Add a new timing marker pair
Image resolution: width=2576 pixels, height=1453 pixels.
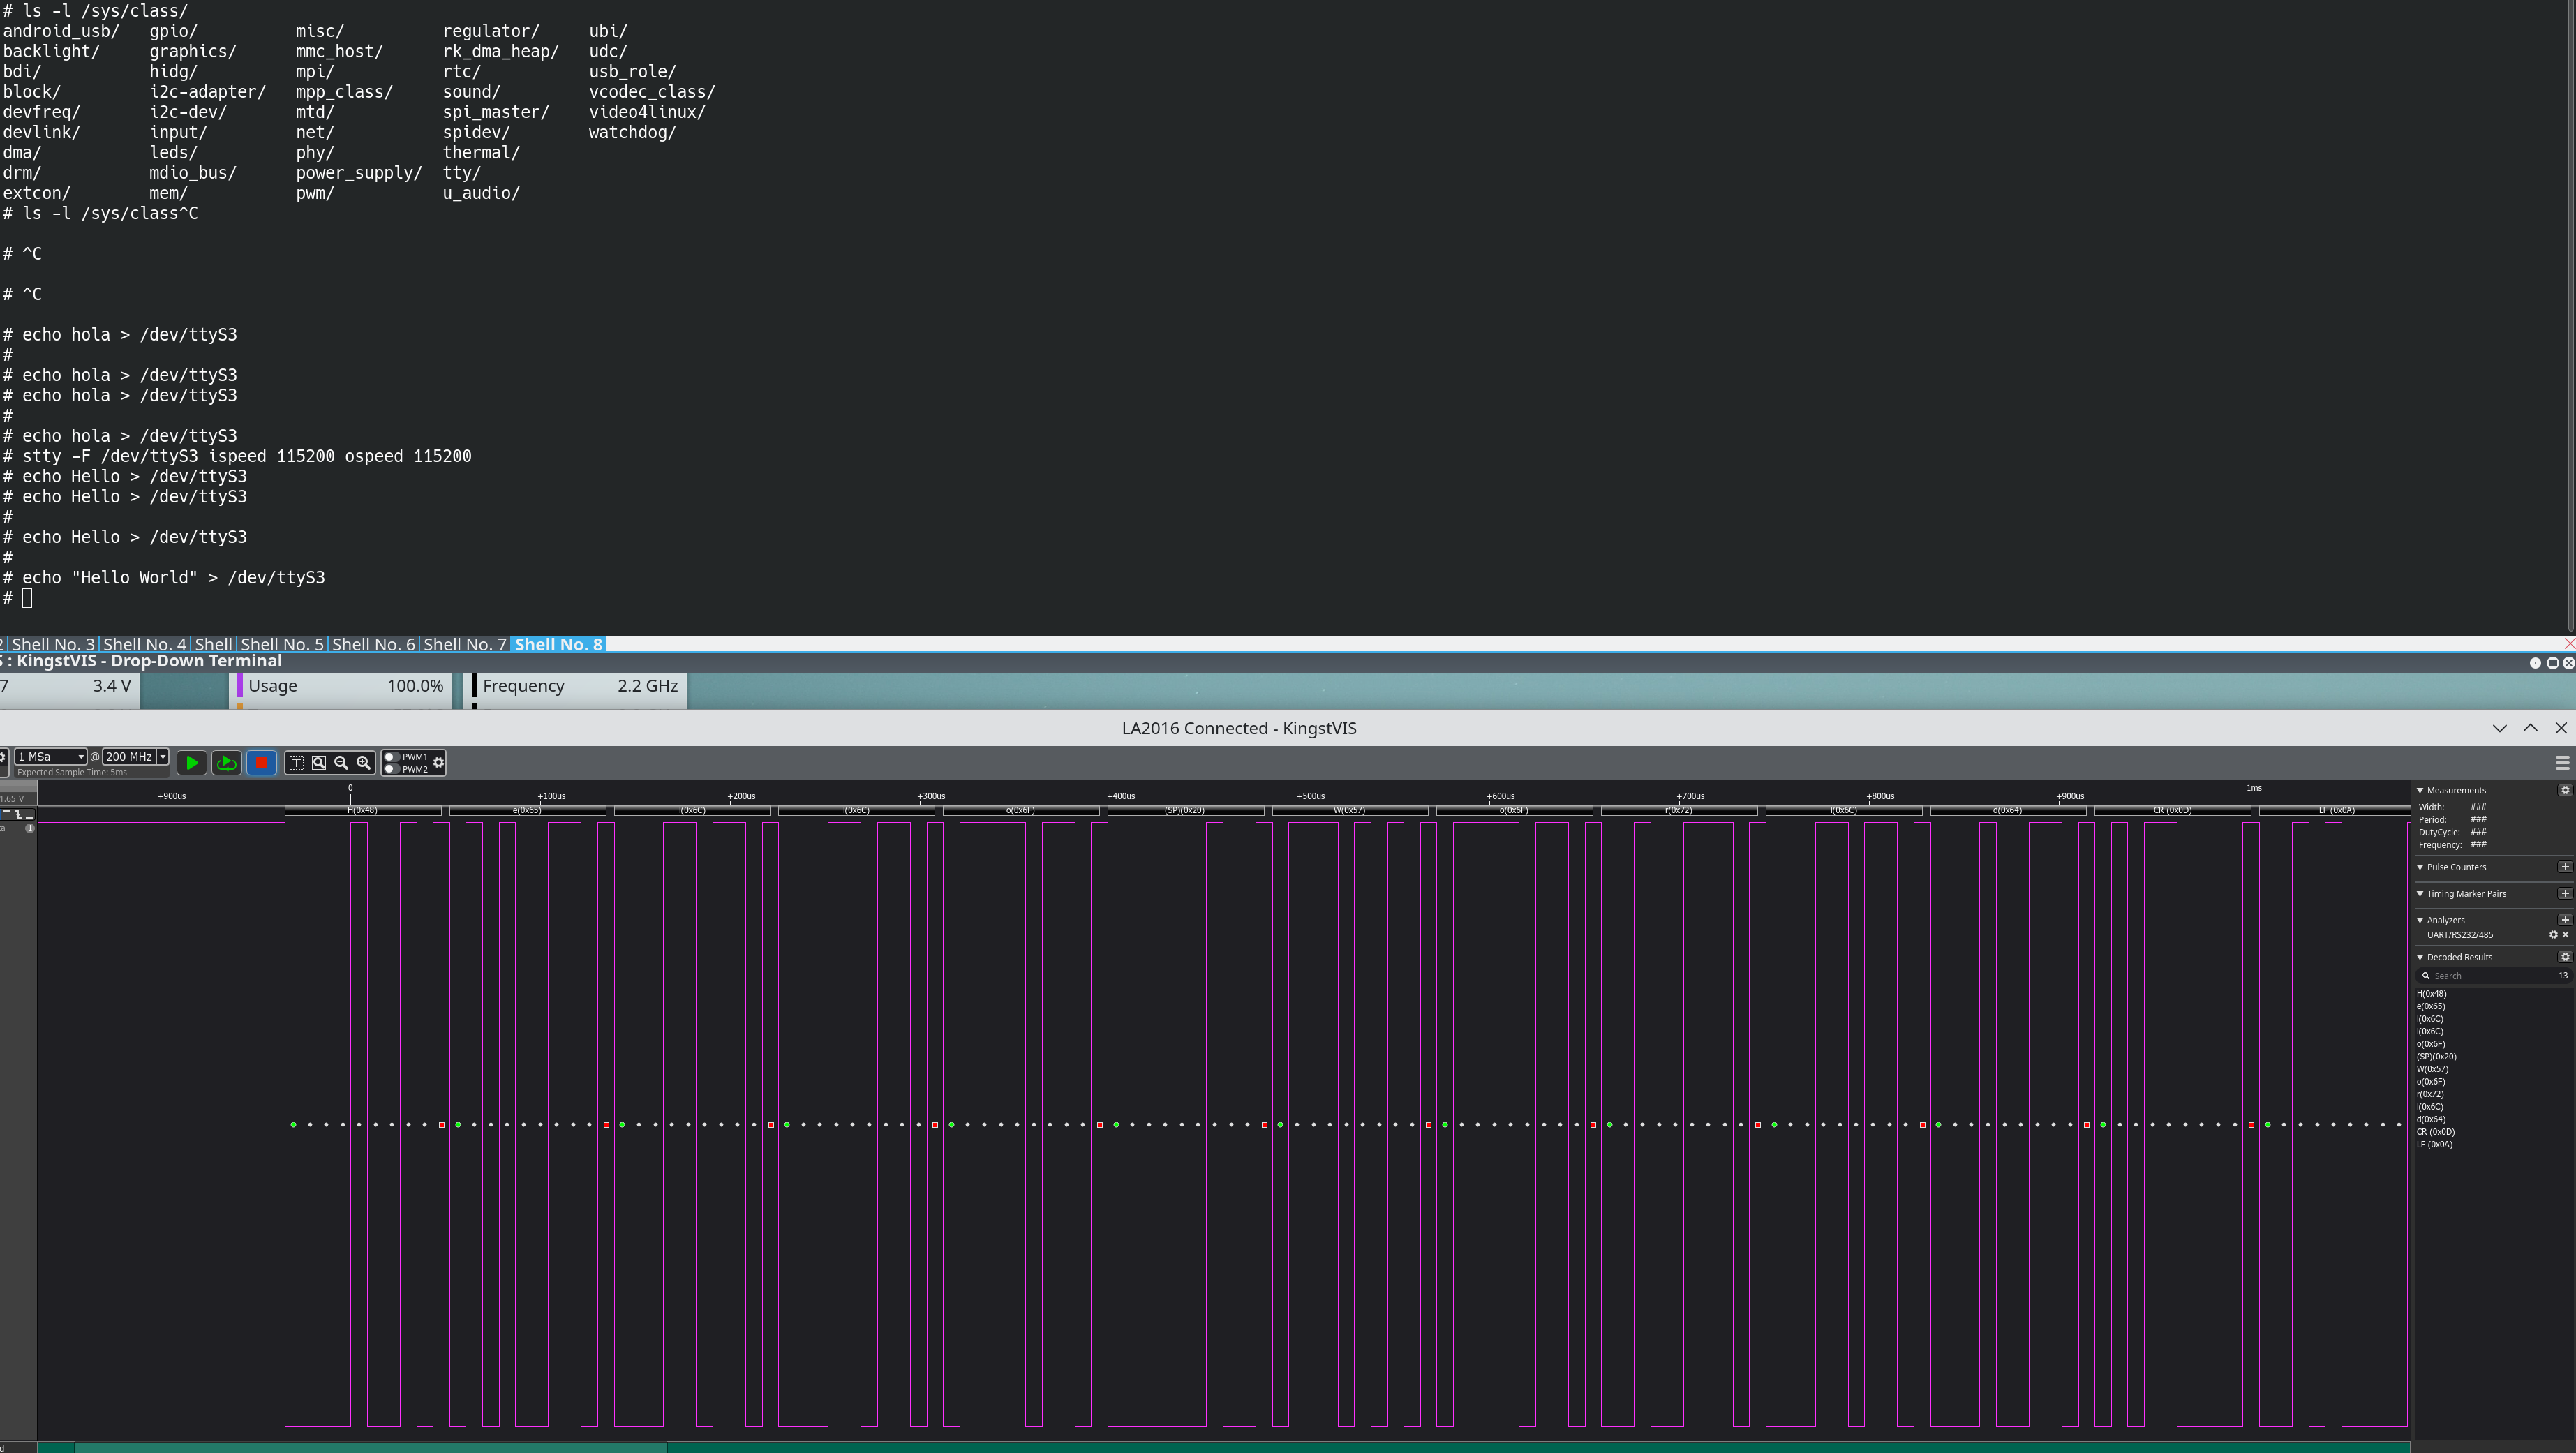2565,893
